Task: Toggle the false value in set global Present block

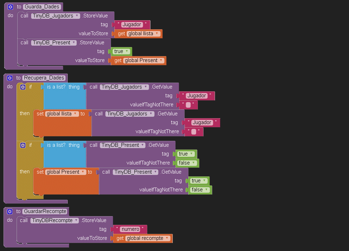Action: point(206,190)
